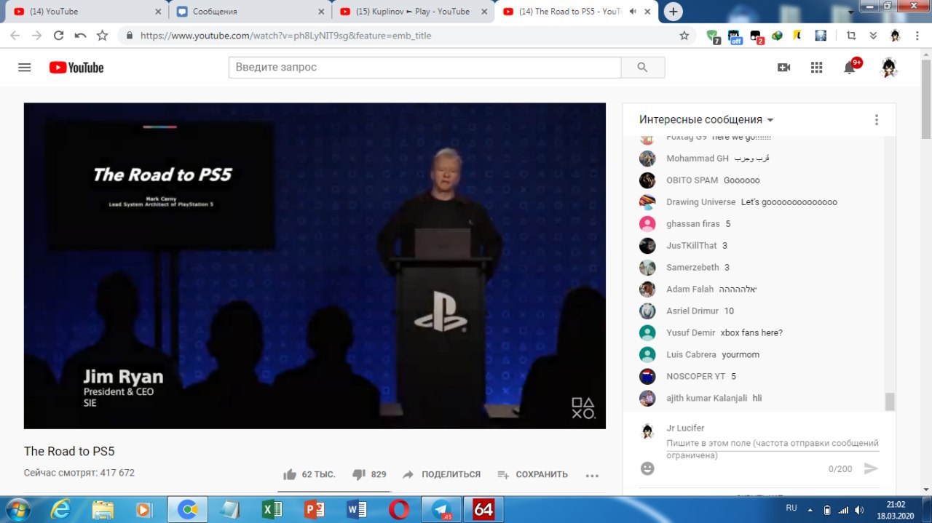
Task: Open Telegram from the taskbar
Action: [441, 510]
